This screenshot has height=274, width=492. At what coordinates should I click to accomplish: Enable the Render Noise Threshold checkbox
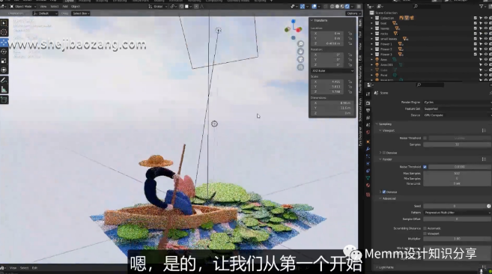[425, 167]
